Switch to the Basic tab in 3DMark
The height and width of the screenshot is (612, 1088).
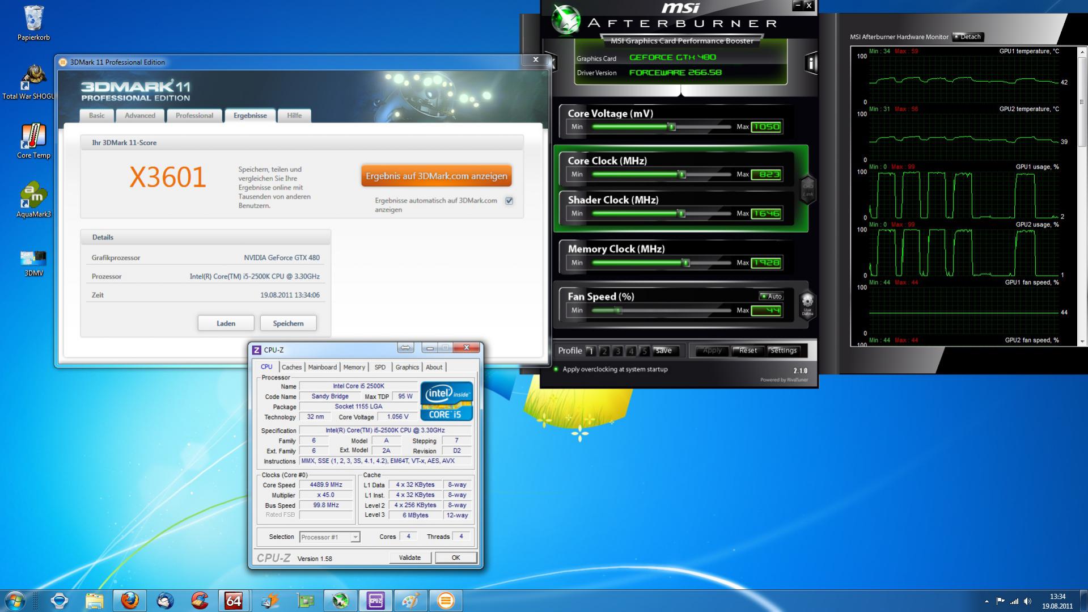[96, 116]
